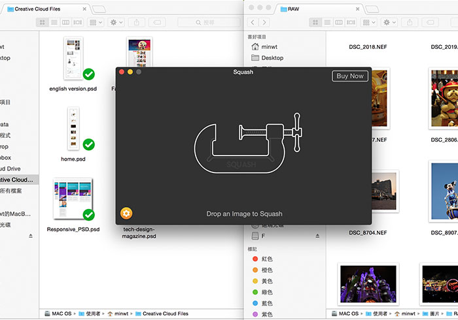Click 圖片 in RAW window path bar
The width and height of the screenshot is (458, 320).
431,313
